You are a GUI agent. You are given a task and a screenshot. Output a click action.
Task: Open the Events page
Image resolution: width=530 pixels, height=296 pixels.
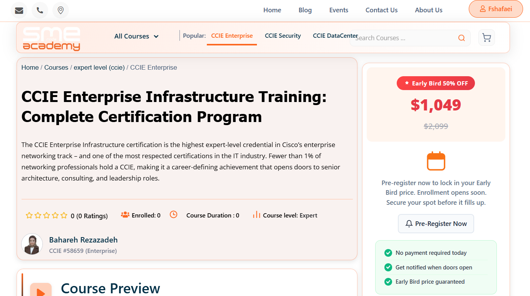339,10
